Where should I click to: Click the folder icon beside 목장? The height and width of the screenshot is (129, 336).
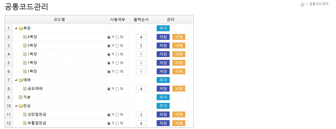click(x=20, y=29)
